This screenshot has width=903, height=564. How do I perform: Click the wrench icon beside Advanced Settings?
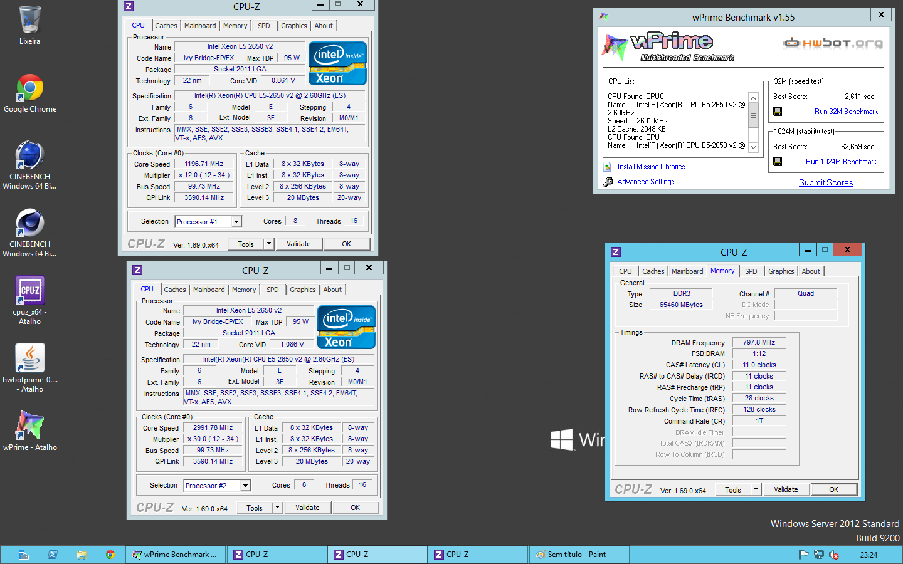coord(608,182)
